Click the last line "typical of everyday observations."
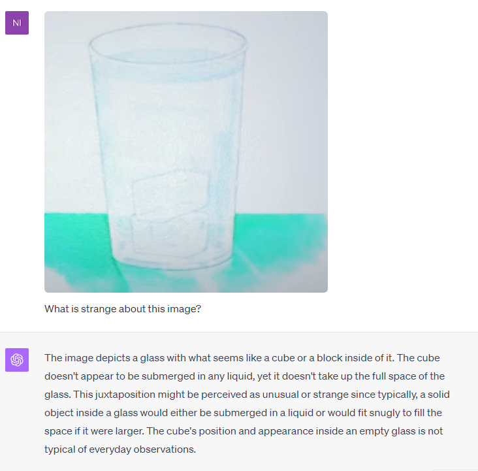 pyautogui.click(x=120, y=449)
